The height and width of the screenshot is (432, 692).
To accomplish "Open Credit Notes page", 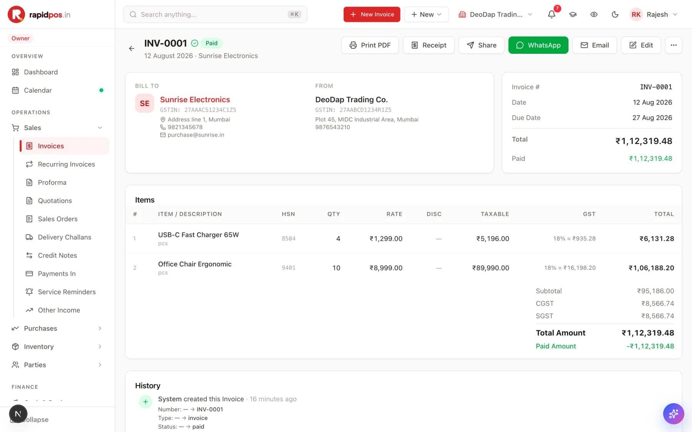I will [64, 255].
